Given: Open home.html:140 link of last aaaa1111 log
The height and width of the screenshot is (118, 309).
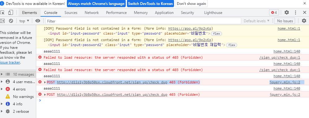Looking at the screenshot, I should pos(287,88).
